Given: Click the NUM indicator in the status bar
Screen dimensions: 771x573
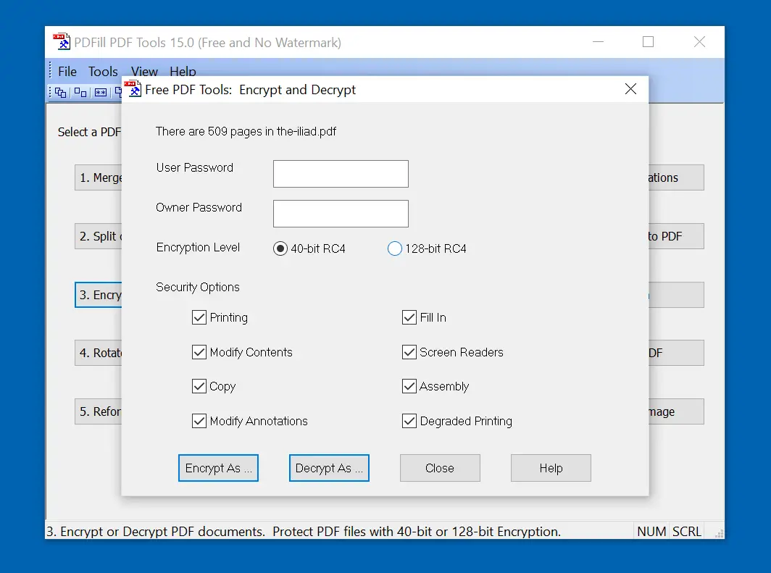Looking at the screenshot, I should click(x=651, y=531).
